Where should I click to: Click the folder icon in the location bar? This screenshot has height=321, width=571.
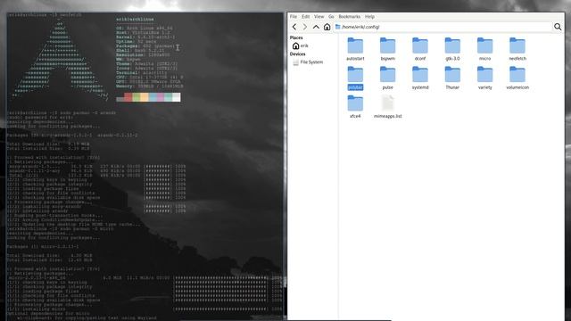[x=337, y=27]
